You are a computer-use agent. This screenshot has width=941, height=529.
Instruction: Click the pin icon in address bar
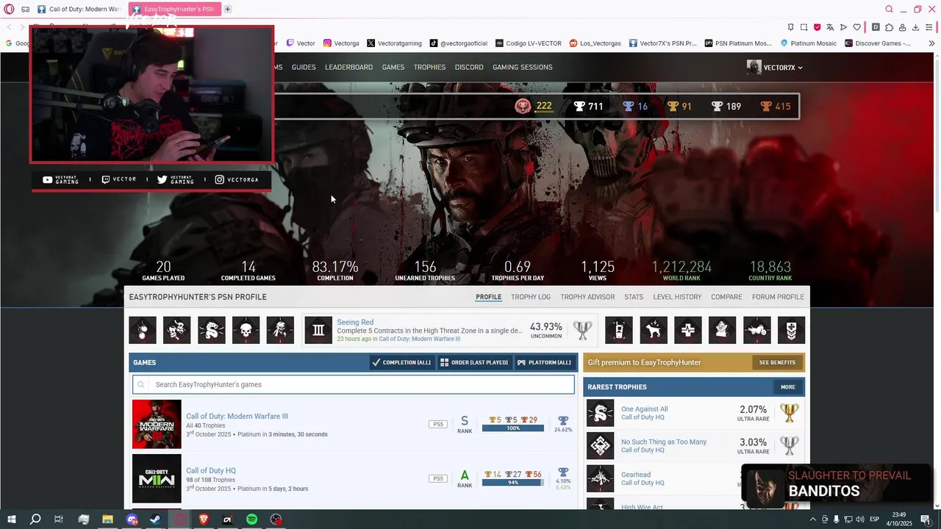[x=790, y=27]
